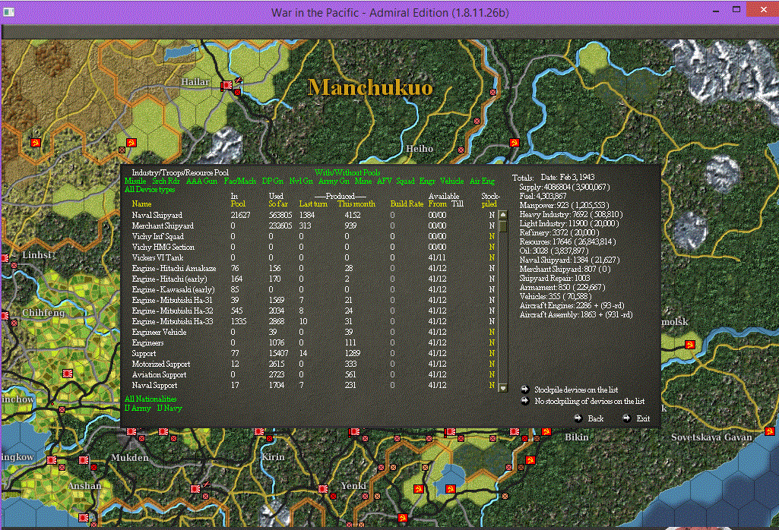Filter devices by AAA Gun type
779x530 pixels.
point(201,181)
